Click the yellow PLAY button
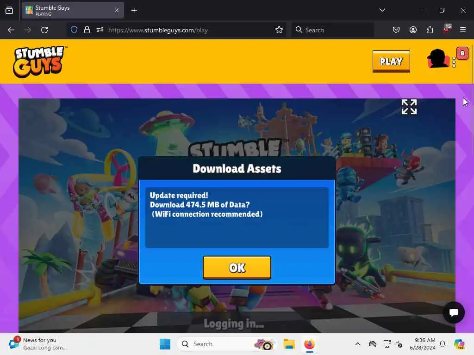Viewport: 474px width, 355px height. click(391, 61)
